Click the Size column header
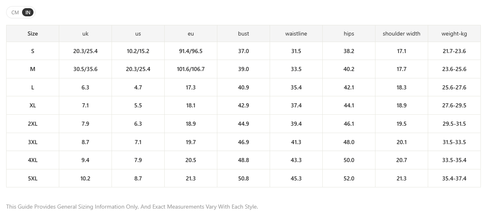This screenshot has width=487, height=218. (x=33, y=33)
